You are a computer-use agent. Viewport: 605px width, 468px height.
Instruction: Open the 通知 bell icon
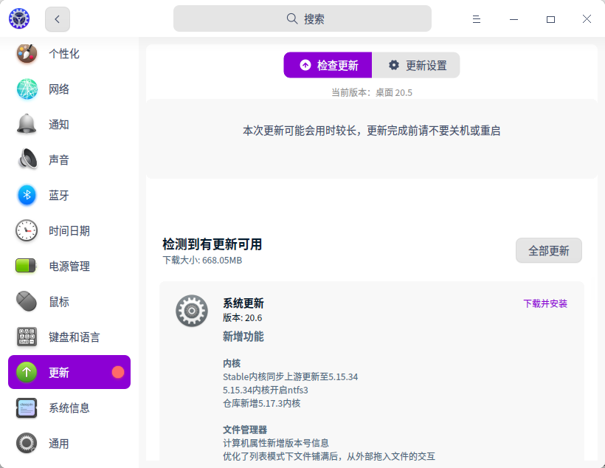(27, 124)
